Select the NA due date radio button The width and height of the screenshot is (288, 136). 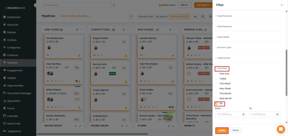click(217, 103)
